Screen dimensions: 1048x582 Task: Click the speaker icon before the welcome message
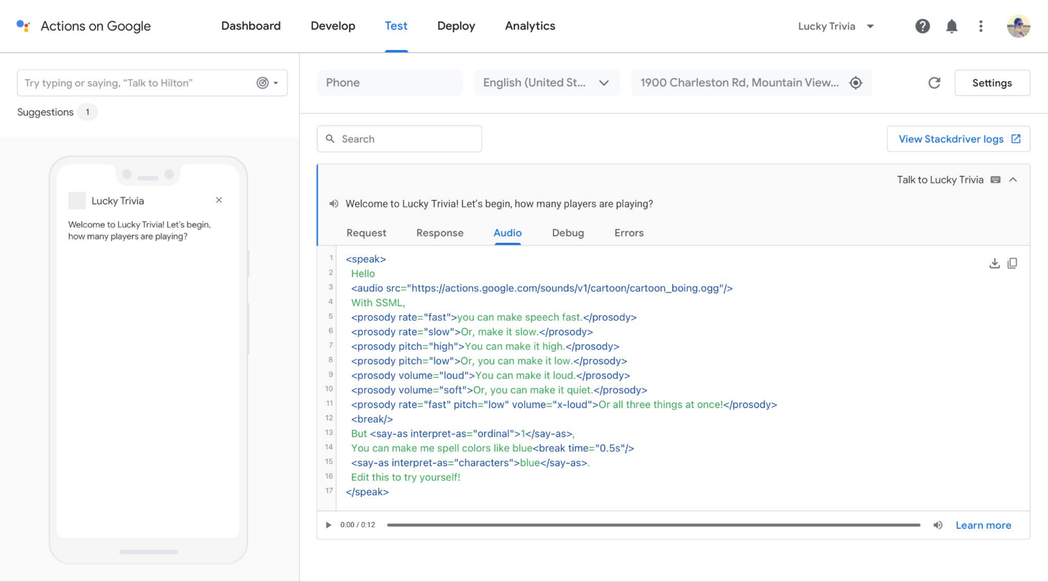coord(333,204)
